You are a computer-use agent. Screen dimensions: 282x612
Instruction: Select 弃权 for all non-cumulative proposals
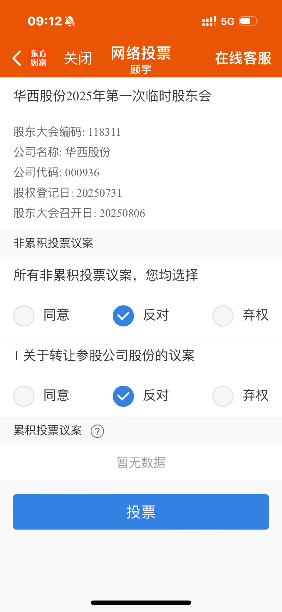[241, 316]
